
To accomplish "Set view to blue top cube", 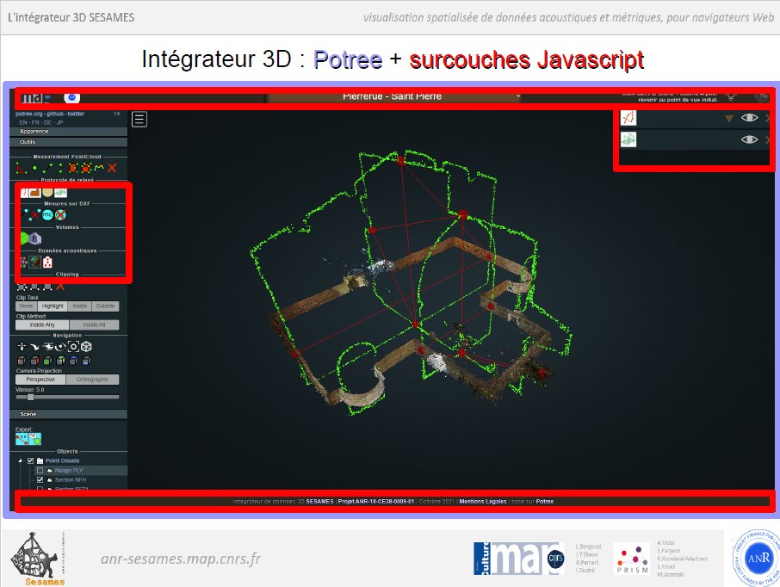I will [x=74, y=361].
